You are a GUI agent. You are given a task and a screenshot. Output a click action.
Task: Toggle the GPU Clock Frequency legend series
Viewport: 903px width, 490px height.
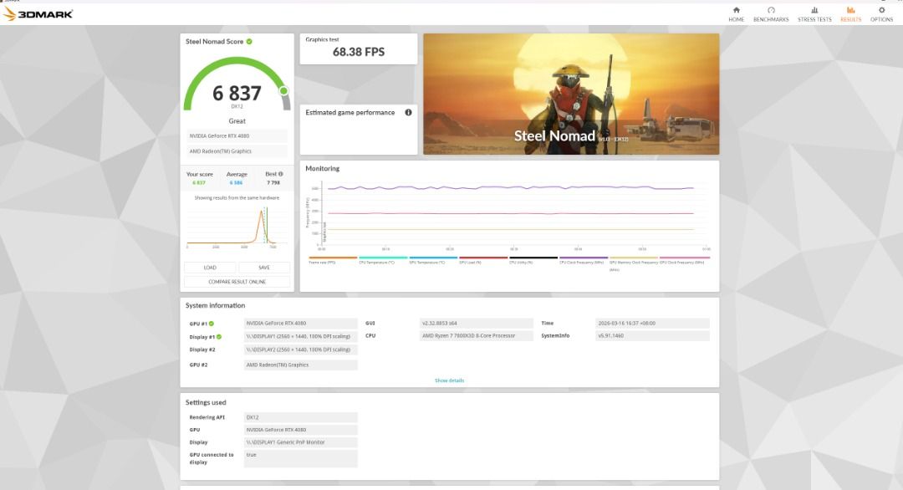pyautogui.click(x=684, y=260)
